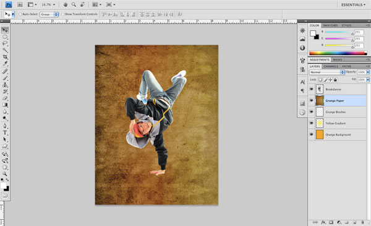Image resolution: width=371 pixels, height=226 pixels.
Task: Hide the Breakdancer layer
Action: tap(312, 89)
